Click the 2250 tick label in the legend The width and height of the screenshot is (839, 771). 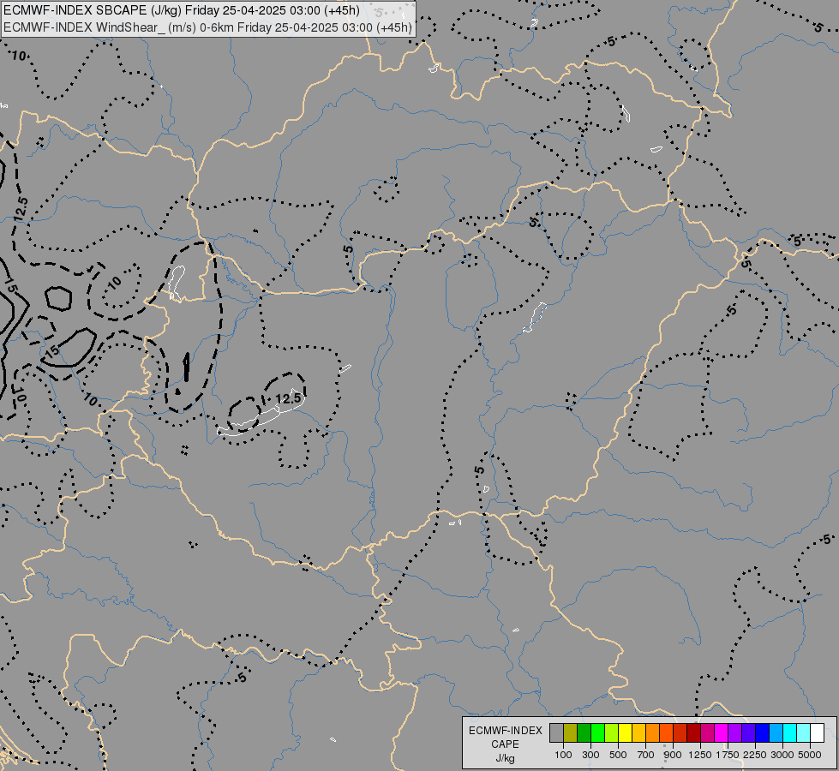[755, 755]
